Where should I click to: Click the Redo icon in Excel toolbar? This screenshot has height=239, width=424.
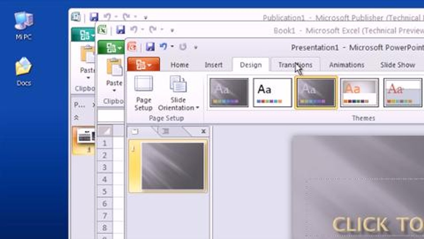tap(153, 30)
